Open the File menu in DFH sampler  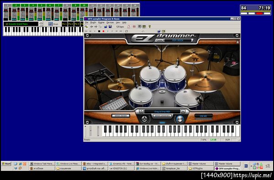coord(86,23)
